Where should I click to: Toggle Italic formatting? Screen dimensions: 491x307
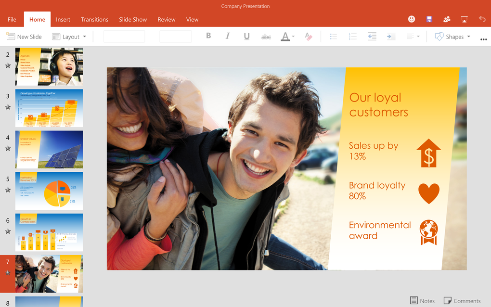click(x=227, y=36)
